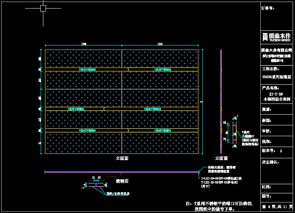The image size is (295, 213).
Task: Select the 订单号 field in title block
Action: pyautogui.click(x=268, y=7)
